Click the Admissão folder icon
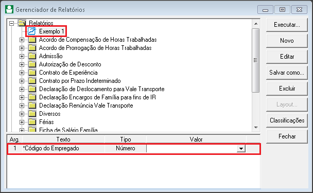Screen dimensions: 313x193 tap(32, 56)
